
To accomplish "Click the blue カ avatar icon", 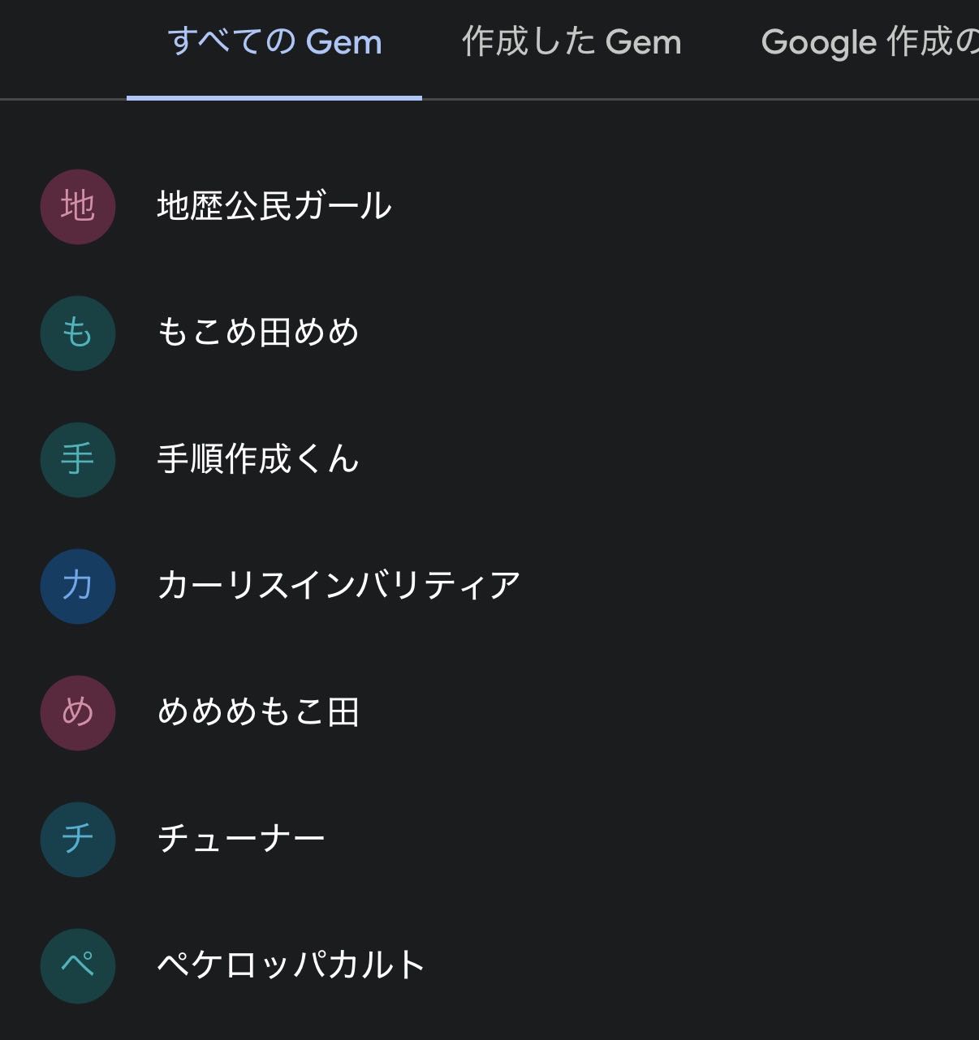I will click(78, 586).
